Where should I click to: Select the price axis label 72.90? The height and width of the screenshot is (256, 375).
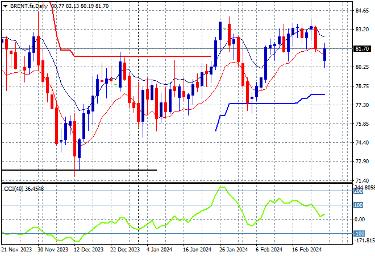pyautogui.click(x=362, y=162)
